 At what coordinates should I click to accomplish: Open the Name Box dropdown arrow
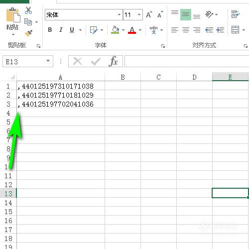(48, 61)
